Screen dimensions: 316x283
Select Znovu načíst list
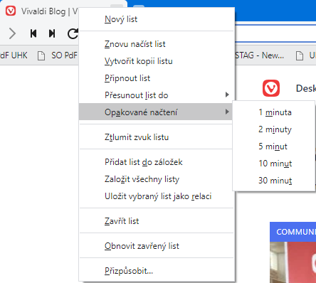(x=157, y=44)
